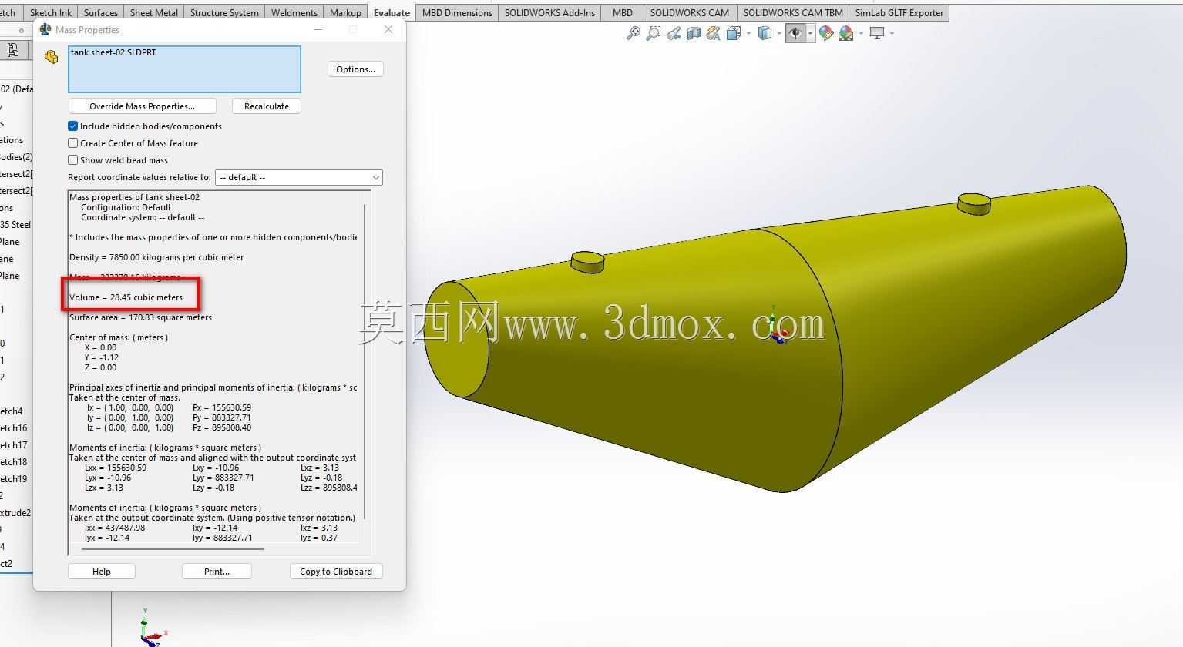Click the 'Density = 7850.00 kilograms per cubic meter' line

(x=156, y=257)
